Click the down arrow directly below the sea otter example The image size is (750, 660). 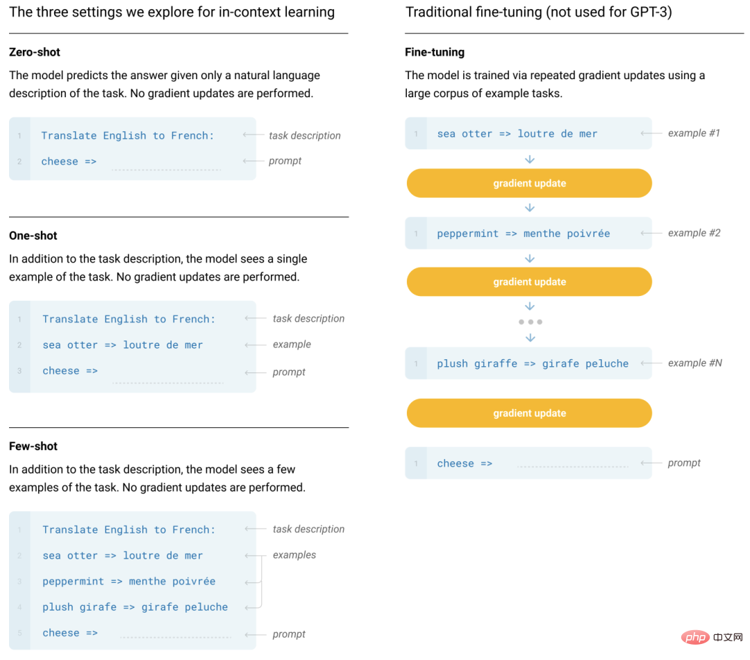coord(530,160)
